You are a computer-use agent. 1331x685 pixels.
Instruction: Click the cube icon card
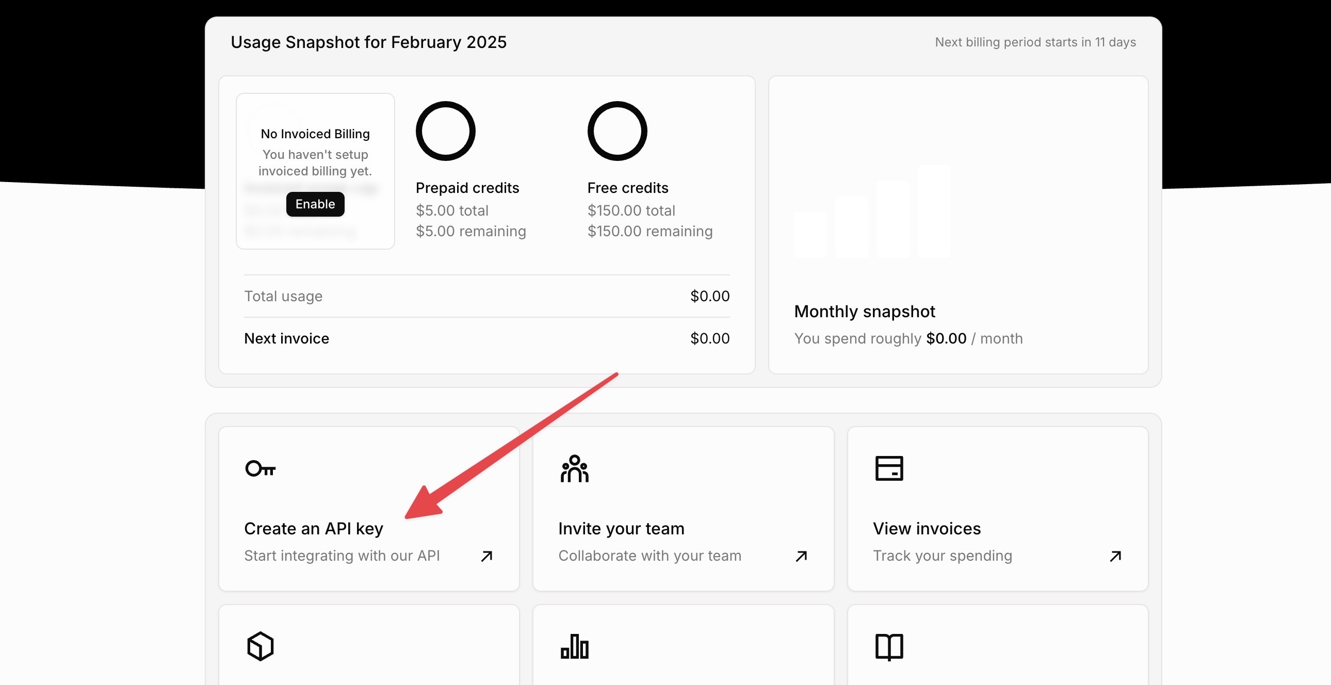point(369,645)
